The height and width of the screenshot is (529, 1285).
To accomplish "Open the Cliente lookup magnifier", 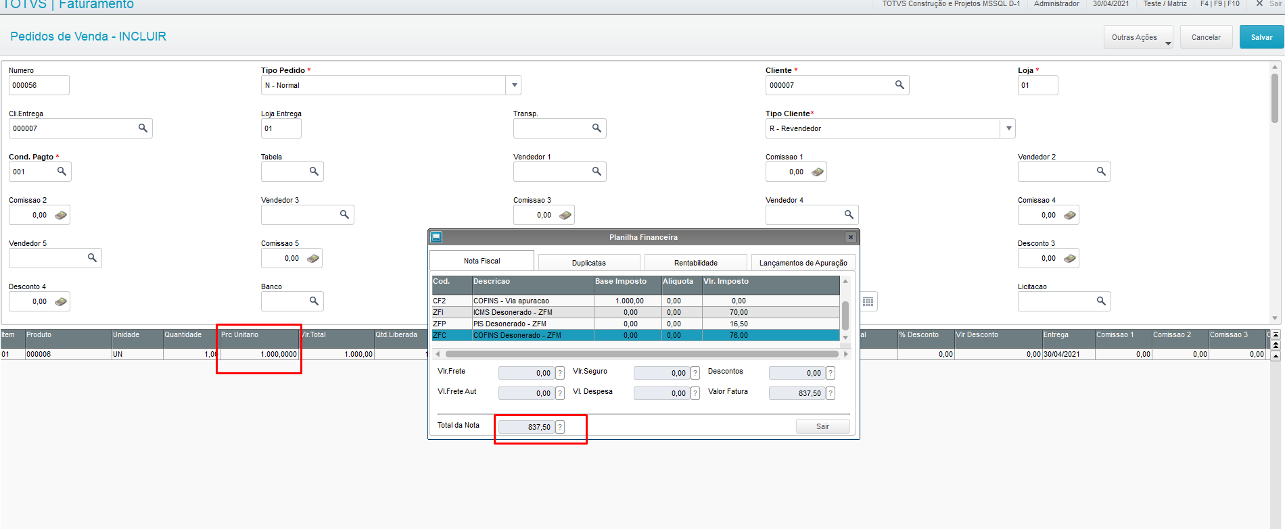I will click(899, 85).
